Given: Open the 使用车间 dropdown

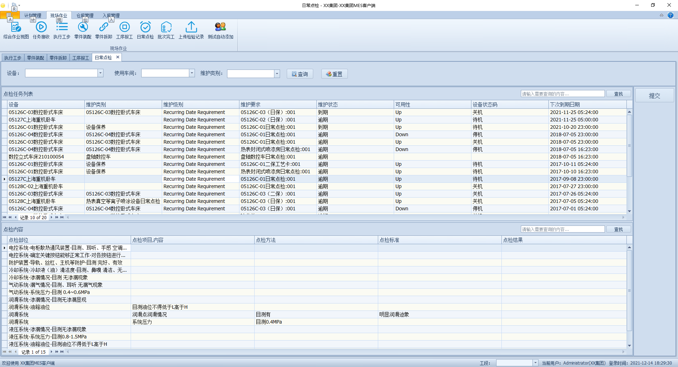Looking at the screenshot, I should (x=191, y=73).
